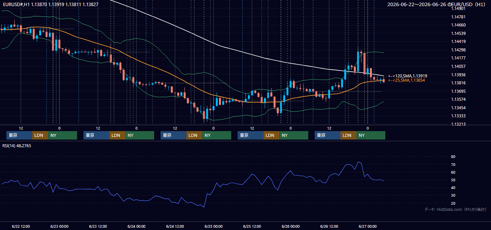Click price axis label 1.13213
The image size is (491, 230).
[x=458, y=124]
